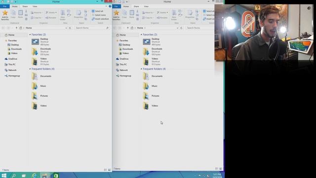Select This PC in left window navigation pane
316x178 pixels.
[x=10, y=64]
